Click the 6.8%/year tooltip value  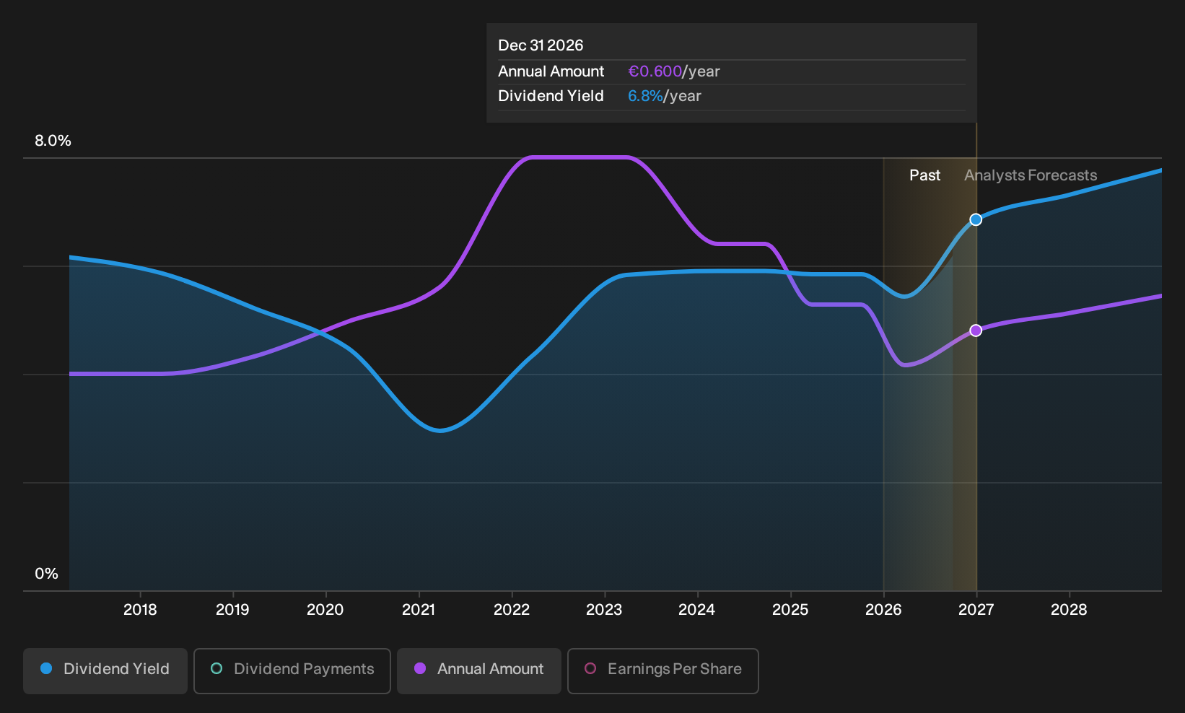tap(665, 96)
